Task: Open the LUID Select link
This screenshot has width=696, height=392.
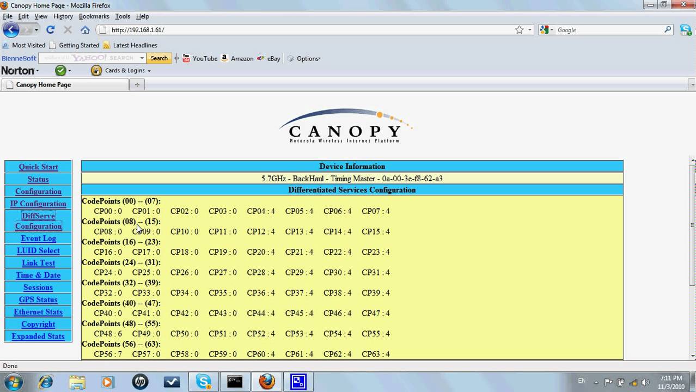Action: pyautogui.click(x=38, y=250)
